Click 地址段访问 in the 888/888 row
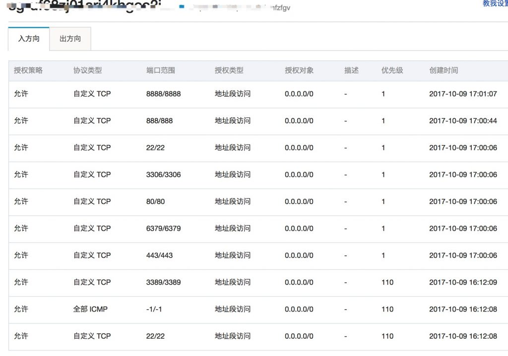The height and width of the screenshot is (356, 508). coord(233,121)
